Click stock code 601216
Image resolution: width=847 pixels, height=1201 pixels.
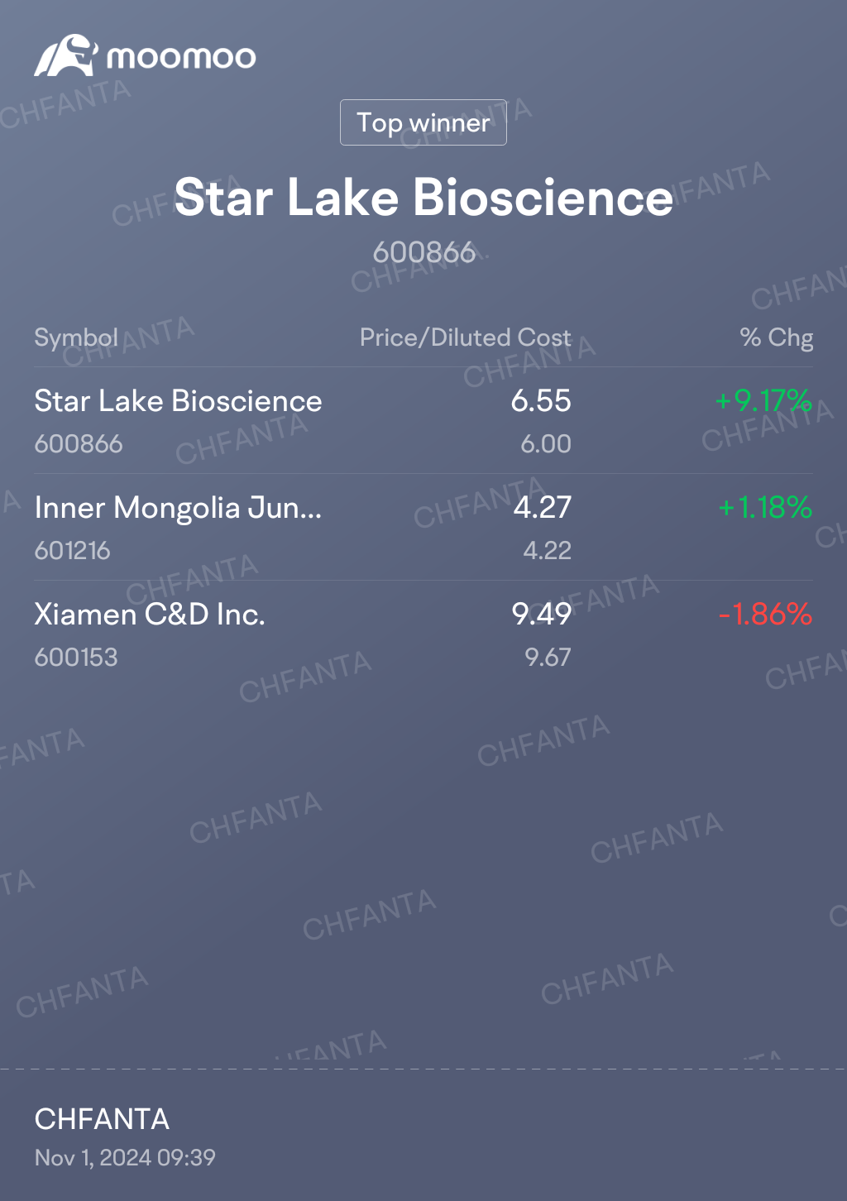(73, 550)
